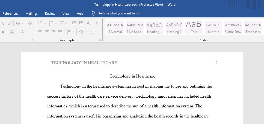Viewport: 264px width, 124px height.
Task: Click the Tell me lightbulb icon
Action: pyautogui.click(x=93, y=13)
